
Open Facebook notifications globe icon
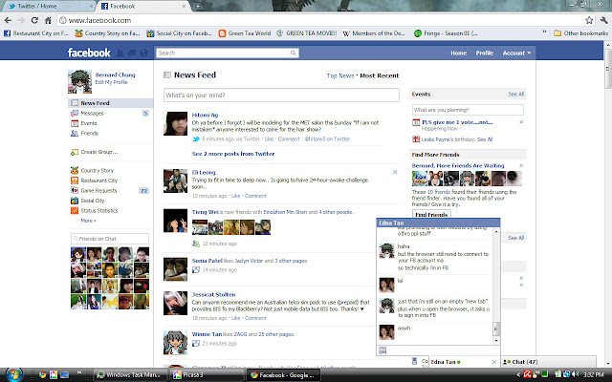click(143, 53)
